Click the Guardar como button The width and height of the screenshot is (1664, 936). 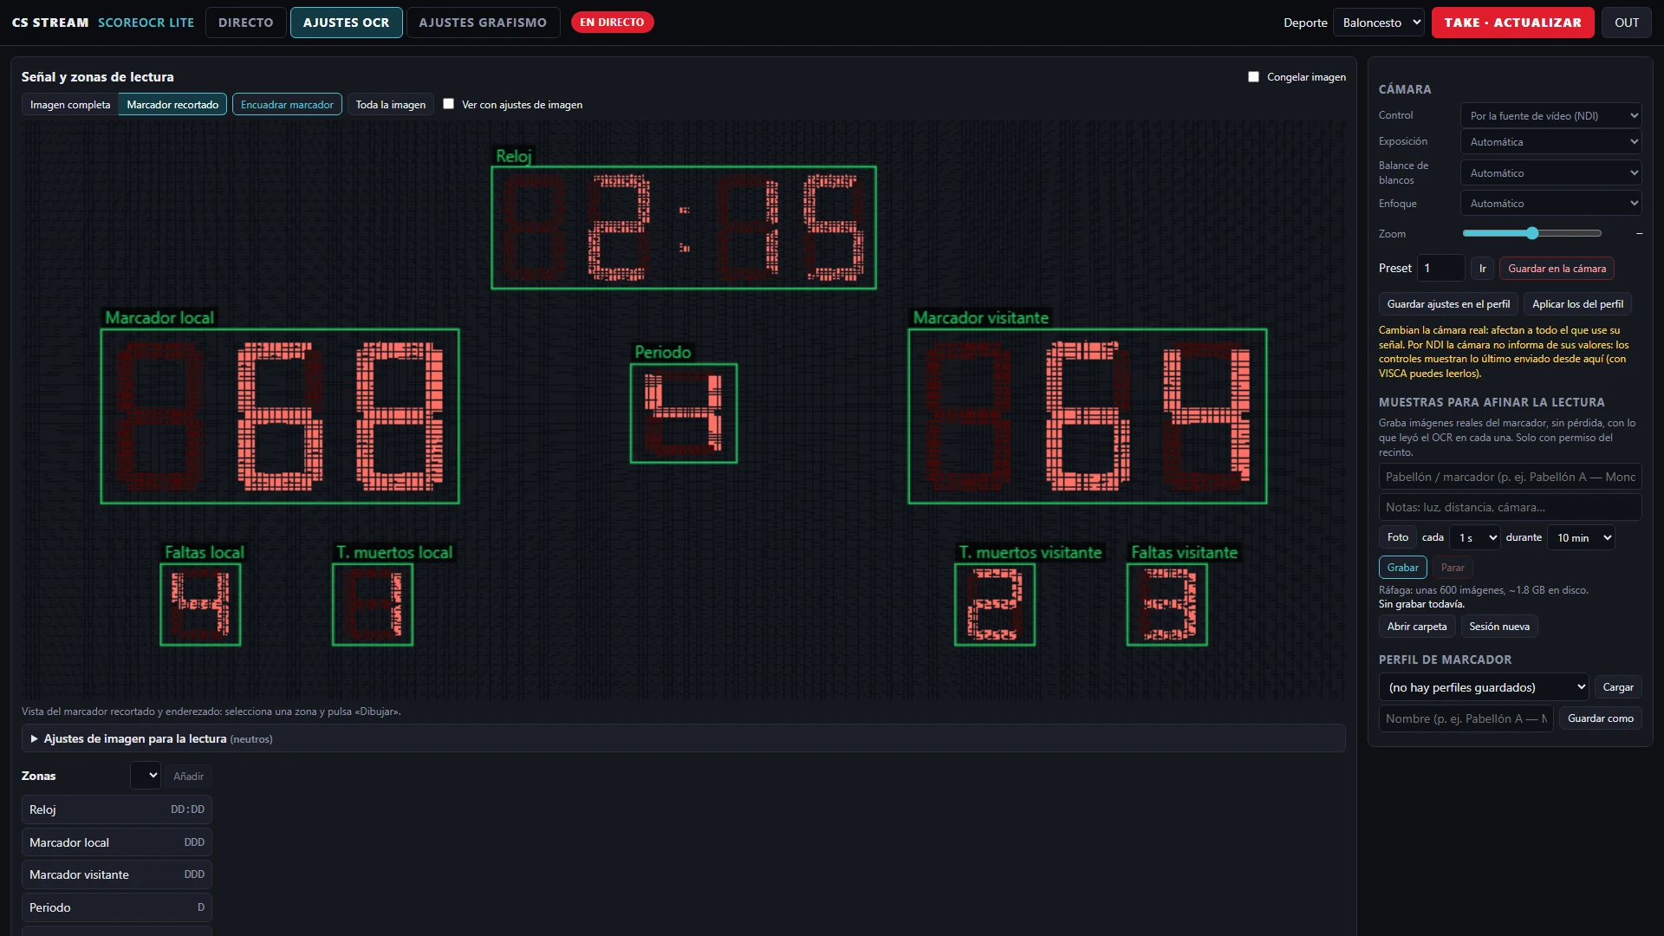tap(1600, 718)
